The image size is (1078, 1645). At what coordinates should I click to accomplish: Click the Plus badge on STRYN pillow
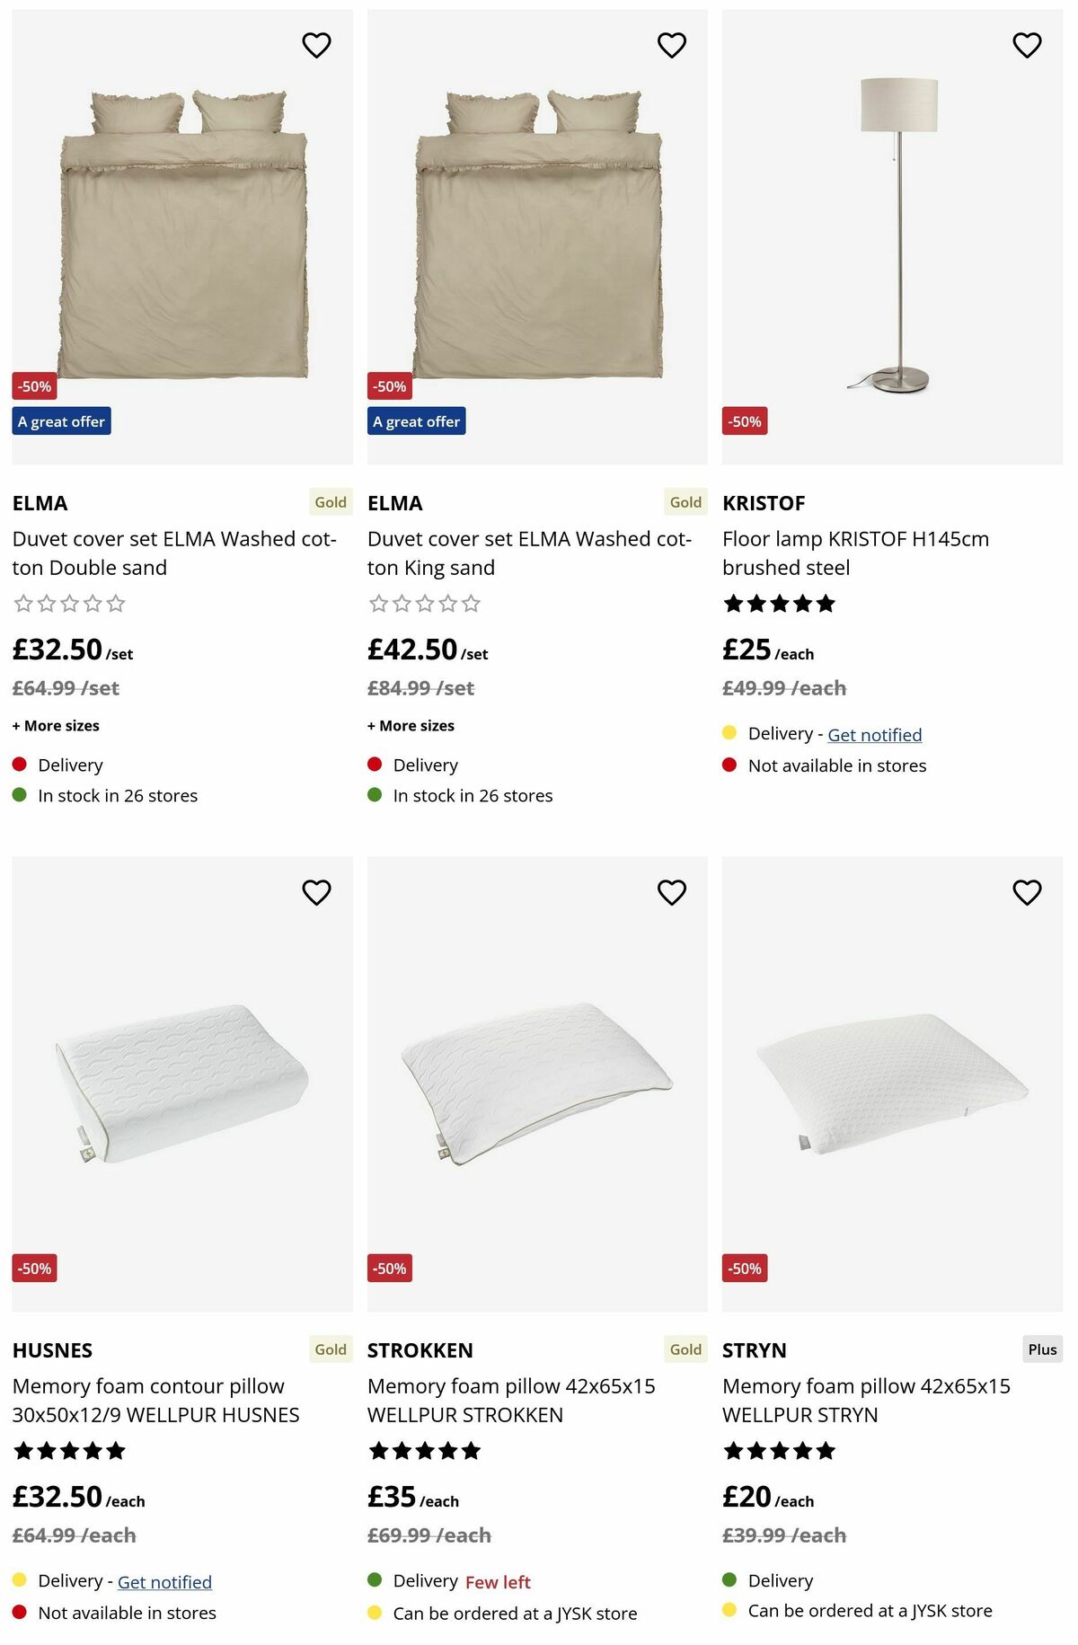tap(1042, 1349)
